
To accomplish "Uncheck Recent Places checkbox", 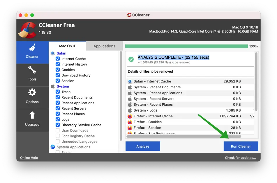I will point(58,114).
